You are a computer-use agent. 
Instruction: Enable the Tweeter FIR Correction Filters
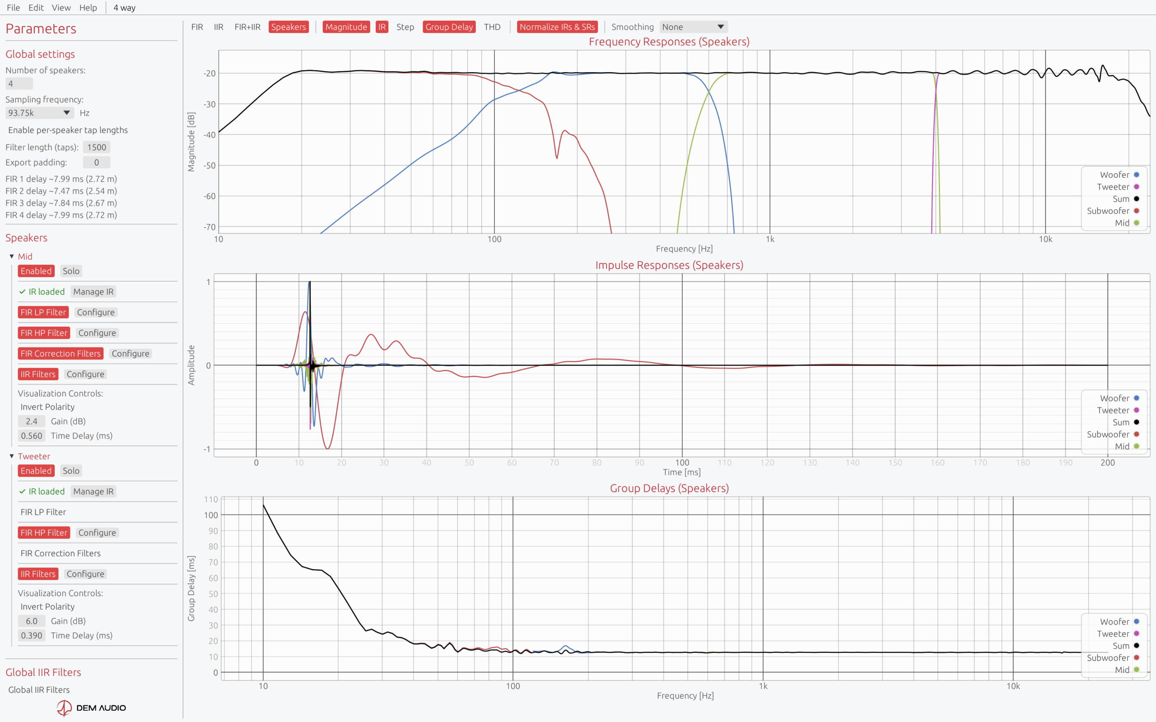[60, 553]
